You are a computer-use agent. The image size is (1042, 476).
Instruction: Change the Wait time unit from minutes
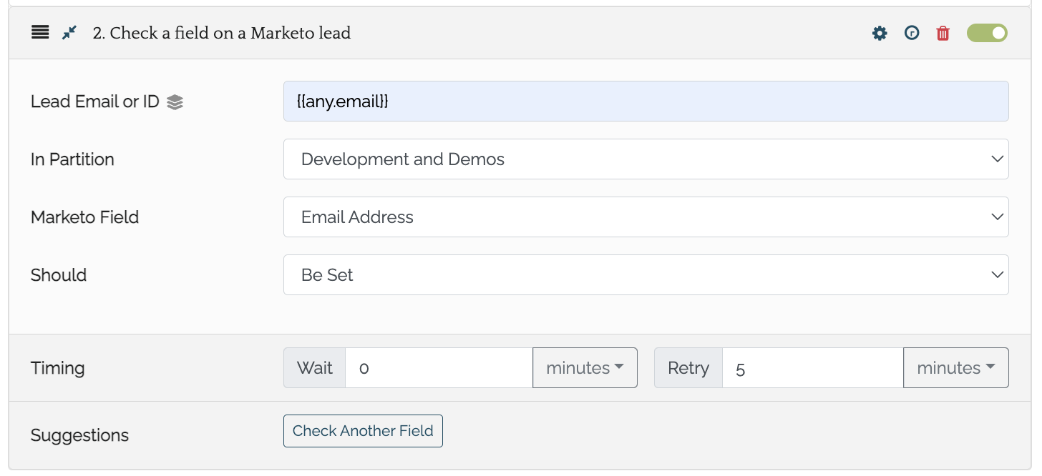(585, 367)
